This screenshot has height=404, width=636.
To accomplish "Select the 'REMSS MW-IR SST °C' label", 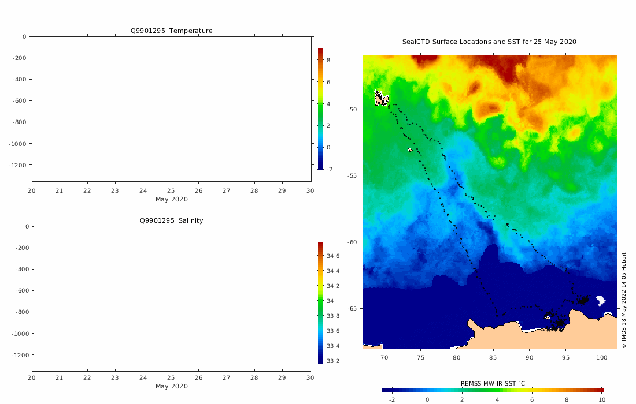I will click(x=493, y=383).
